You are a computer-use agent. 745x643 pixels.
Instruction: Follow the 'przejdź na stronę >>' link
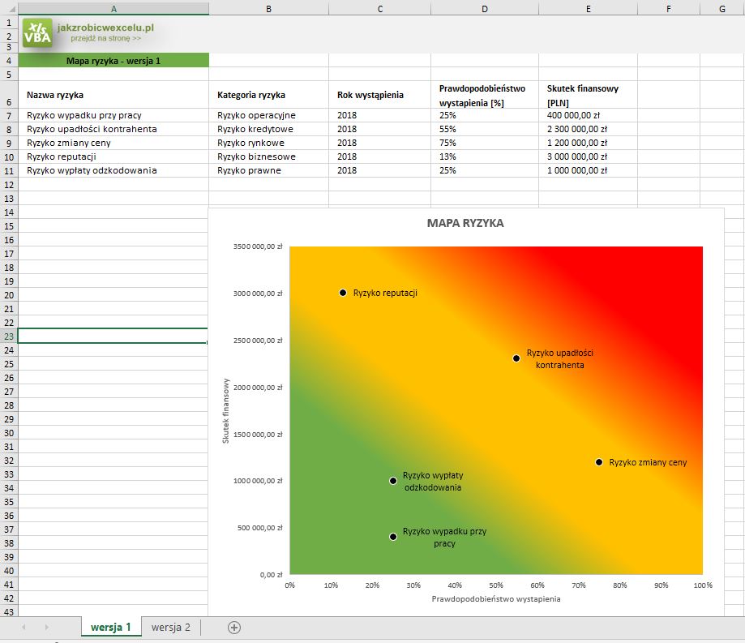click(x=105, y=38)
